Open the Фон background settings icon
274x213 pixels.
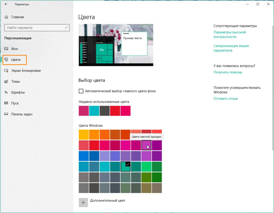click(6, 49)
